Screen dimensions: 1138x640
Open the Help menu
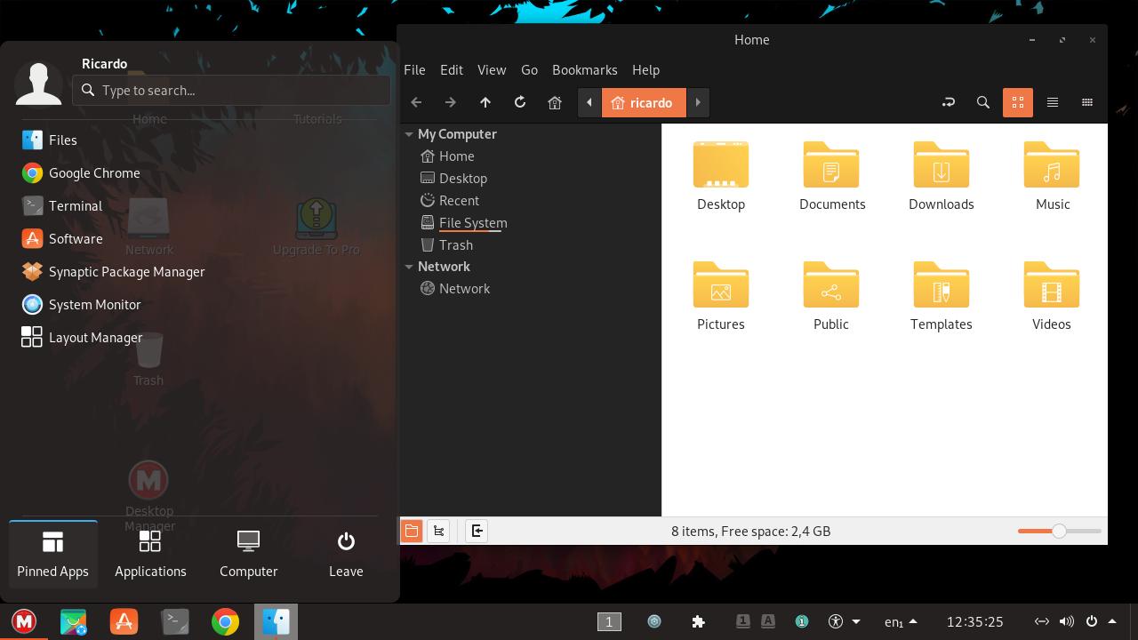point(645,69)
